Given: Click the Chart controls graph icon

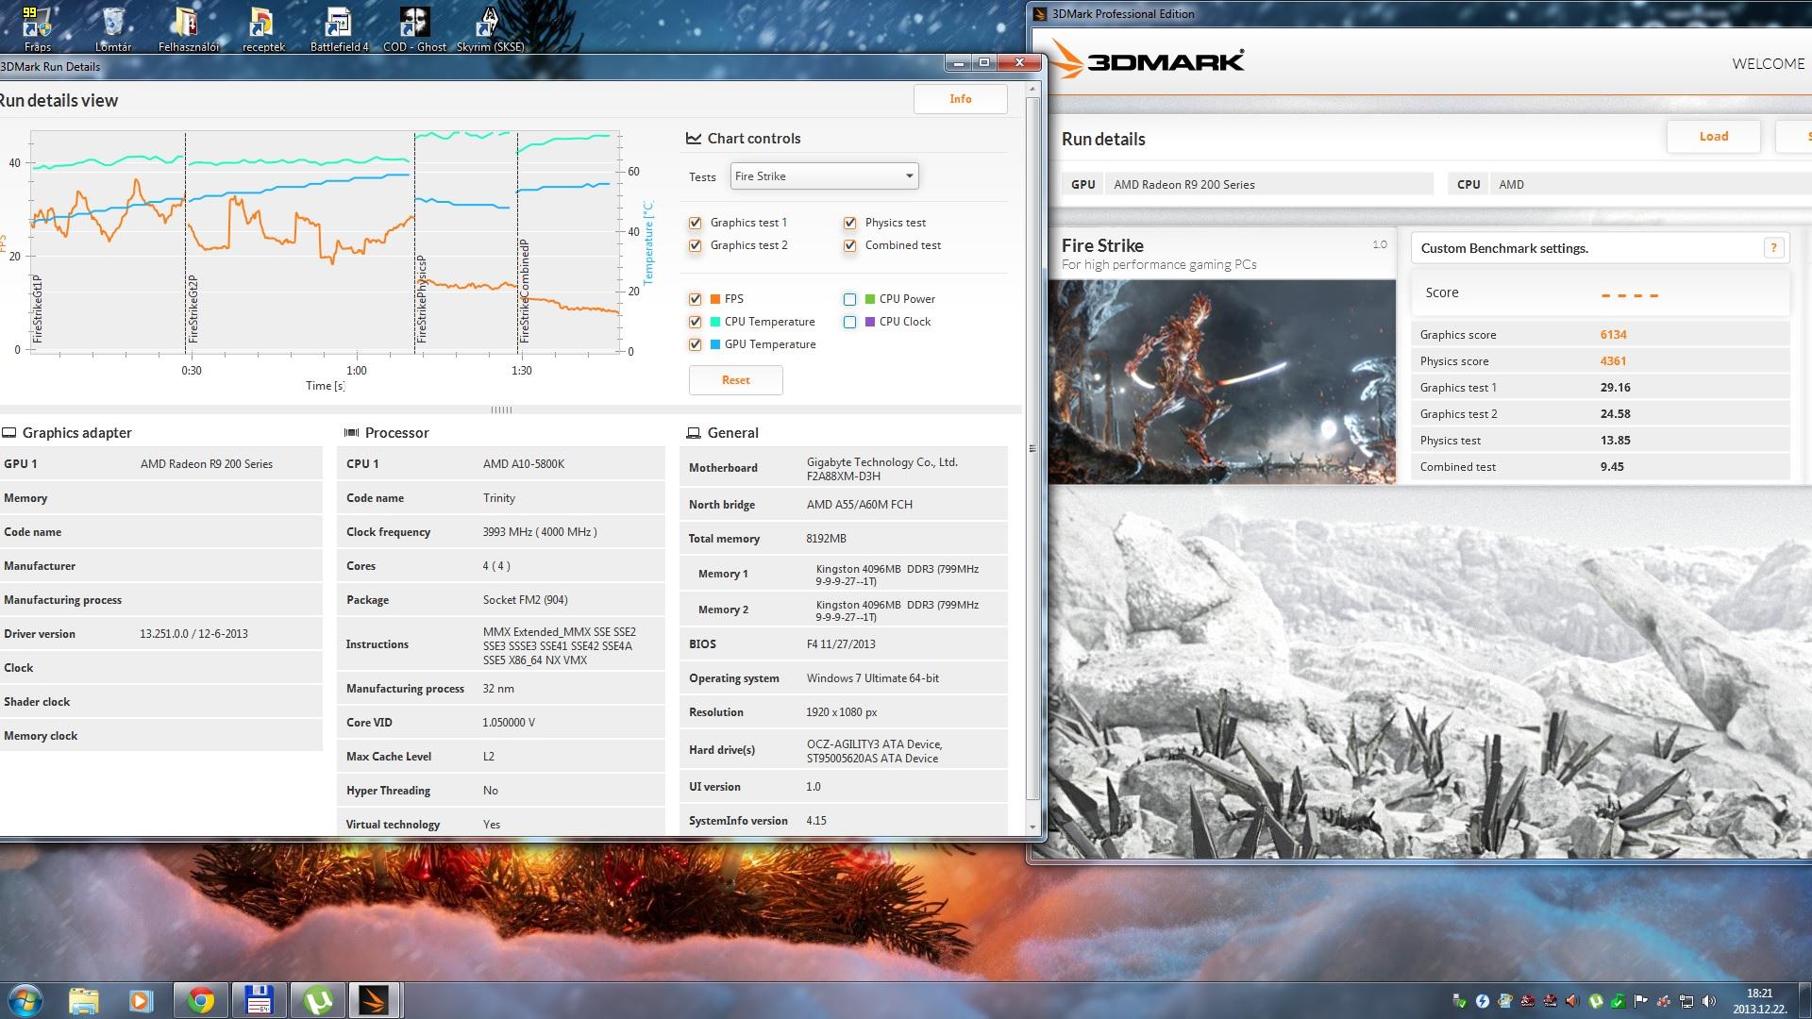Looking at the screenshot, I should point(694,138).
